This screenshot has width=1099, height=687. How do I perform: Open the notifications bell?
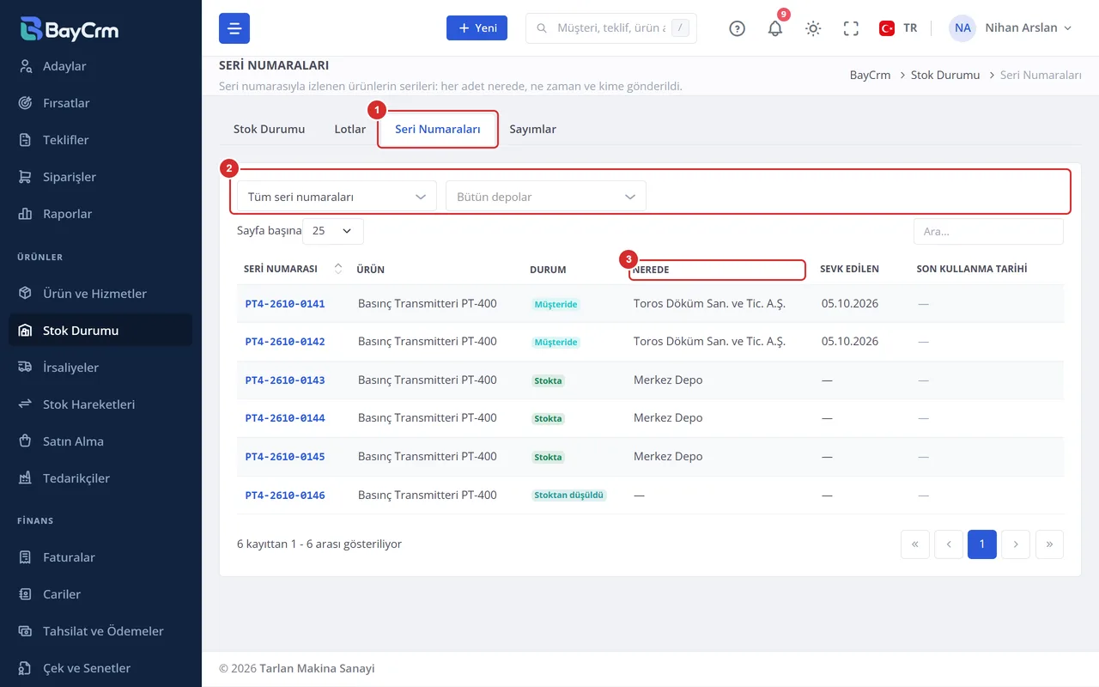pyautogui.click(x=775, y=28)
